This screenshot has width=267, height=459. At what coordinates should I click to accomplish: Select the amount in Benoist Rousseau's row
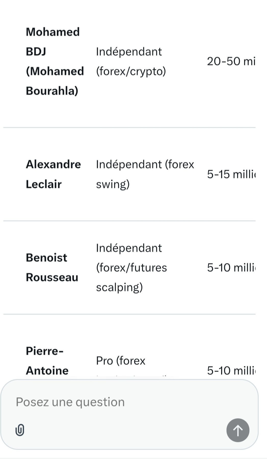coord(231,268)
